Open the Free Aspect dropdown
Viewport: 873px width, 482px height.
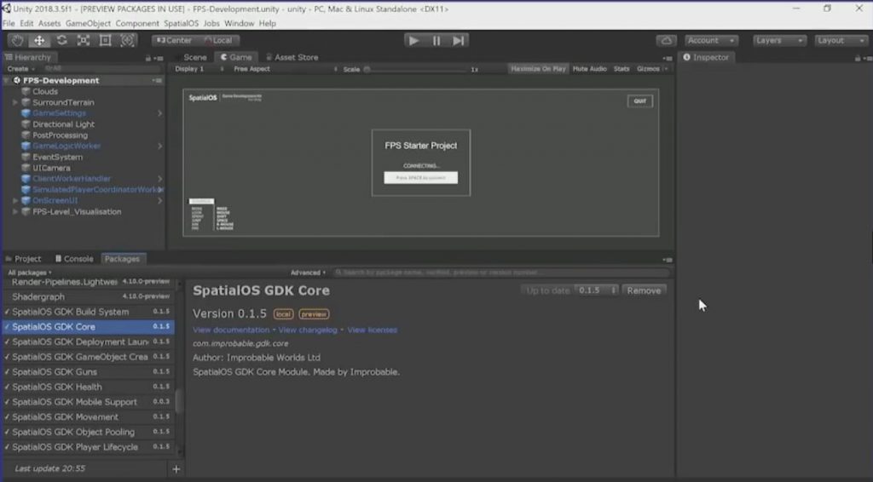tap(285, 69)
